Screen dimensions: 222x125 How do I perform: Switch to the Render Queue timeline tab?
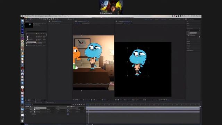[x=29, y=102]
